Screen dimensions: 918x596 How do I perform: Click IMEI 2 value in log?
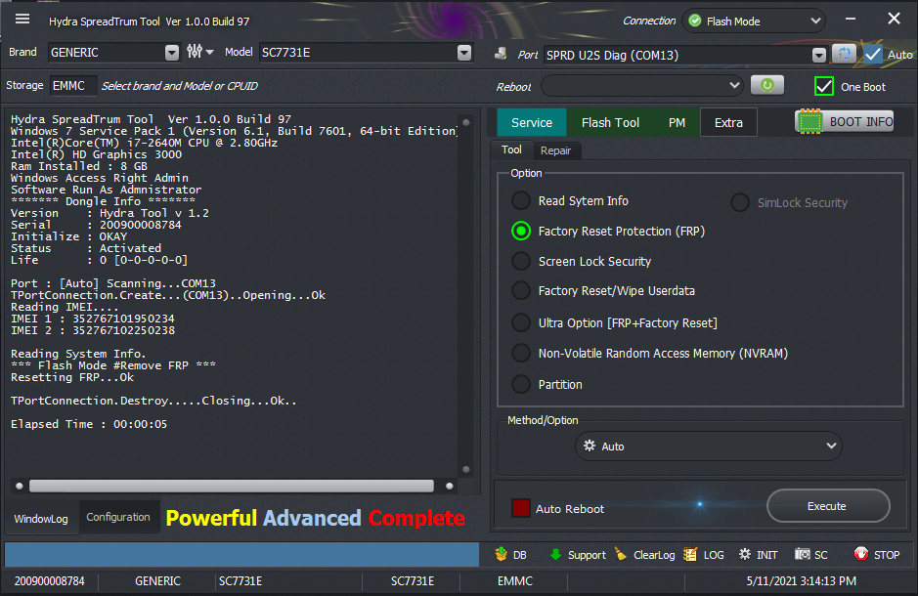[123, 330]
